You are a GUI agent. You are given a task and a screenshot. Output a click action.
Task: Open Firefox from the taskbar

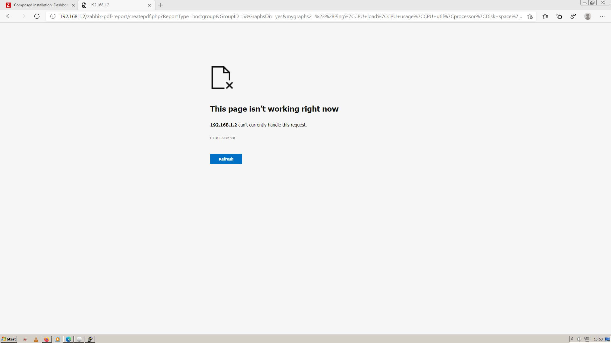(x=46, y=339)
